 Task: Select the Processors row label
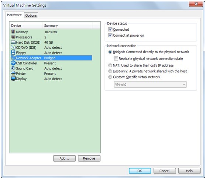tap(24, 37)
